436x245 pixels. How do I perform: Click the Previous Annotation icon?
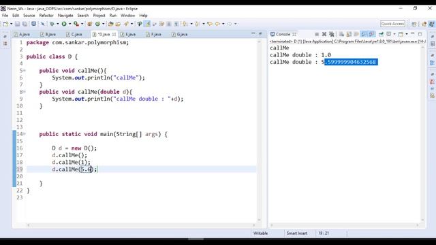point(197,24)
